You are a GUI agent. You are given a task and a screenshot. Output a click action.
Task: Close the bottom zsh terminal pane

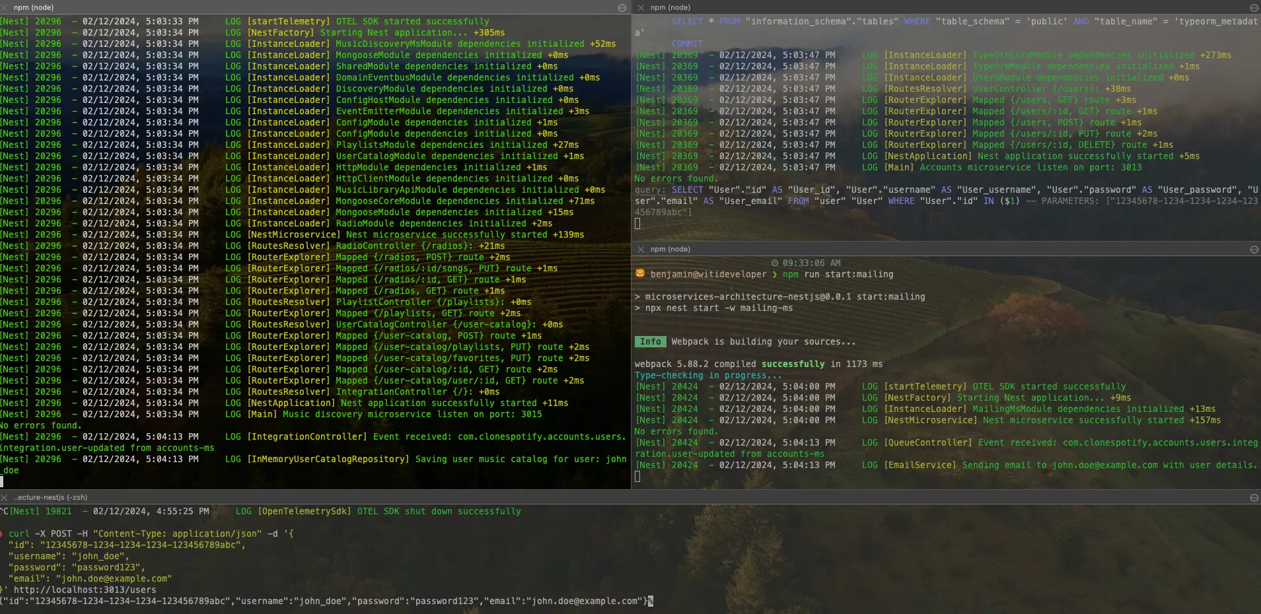click(x=5, y=497)
